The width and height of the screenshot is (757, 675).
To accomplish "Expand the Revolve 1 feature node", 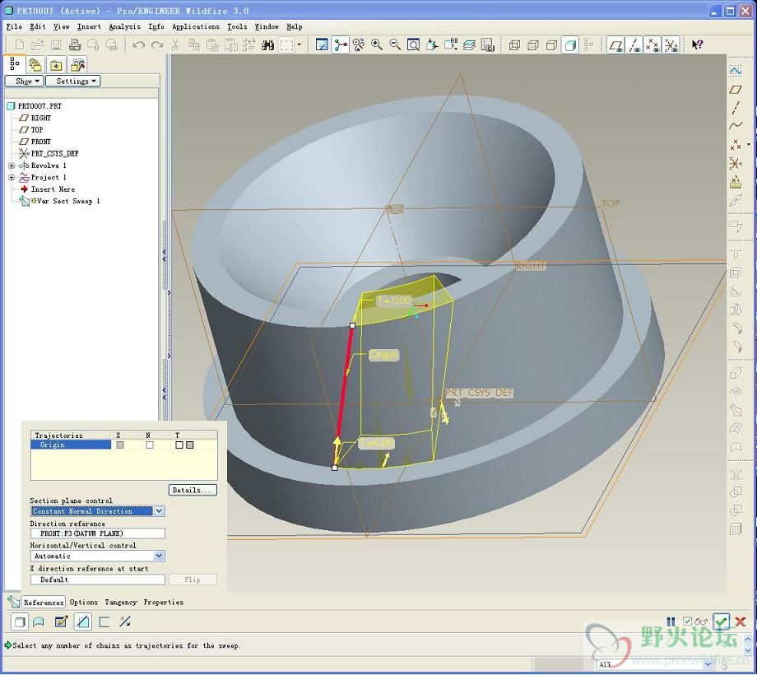I will (12, 165).
